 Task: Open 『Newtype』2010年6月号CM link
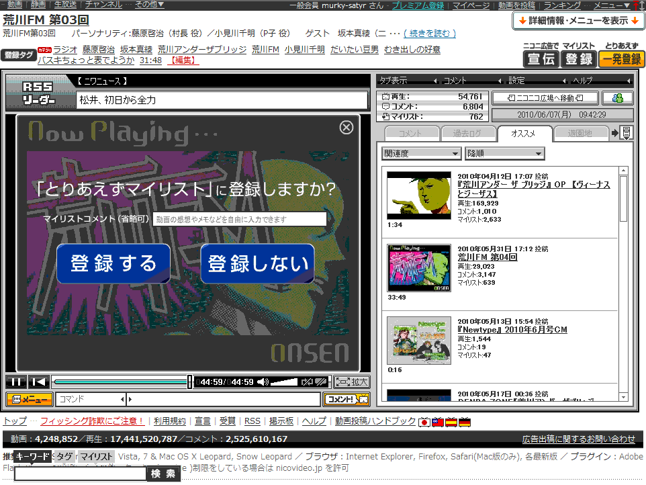512,330
